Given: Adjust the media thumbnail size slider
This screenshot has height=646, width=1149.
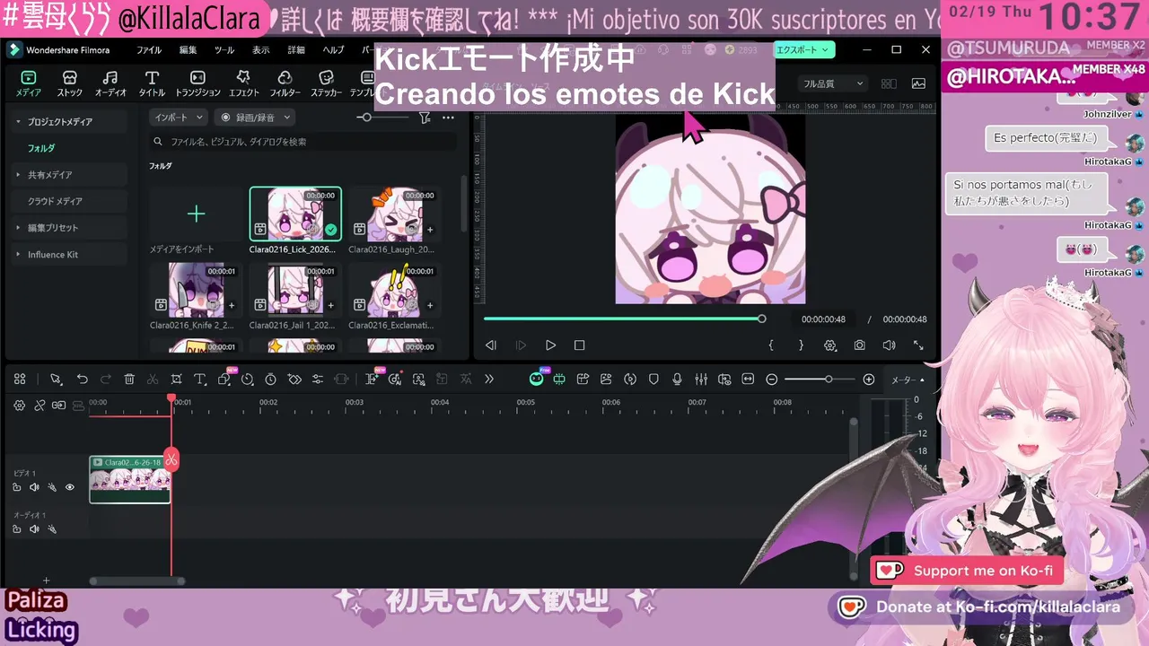Looking at the screenshot, I should coord(366,118).
